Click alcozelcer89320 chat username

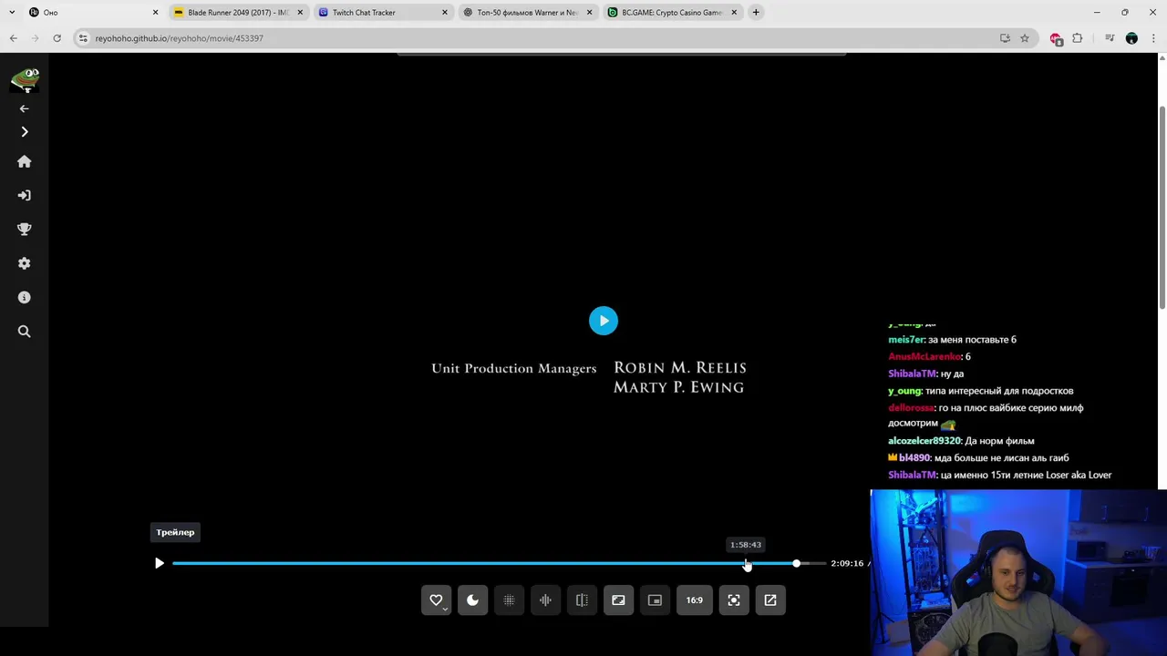click(x=924, y=441)
